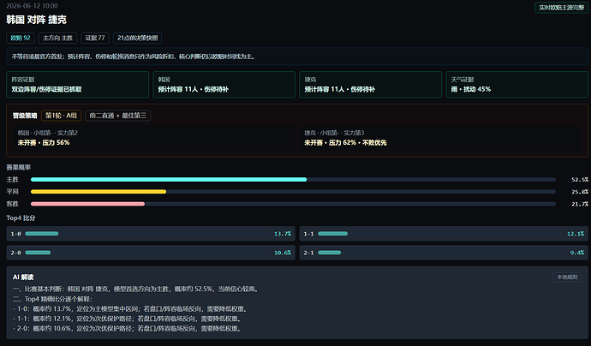Viewport: 591px width, 346px height.
Task: Open the 天气证据 rain card
Action: click(x=516, y=85)
